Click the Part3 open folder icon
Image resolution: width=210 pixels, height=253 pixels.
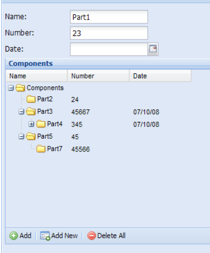(31, 112)
